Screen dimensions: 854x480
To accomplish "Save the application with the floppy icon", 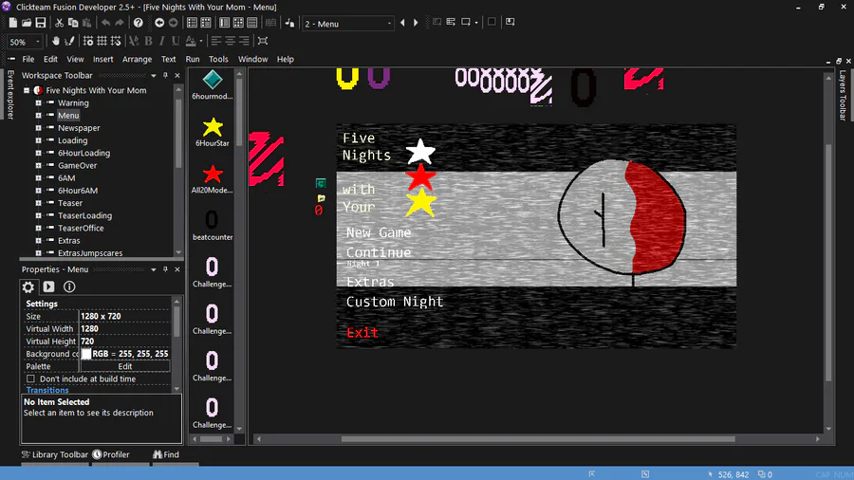I will point(41,23).
